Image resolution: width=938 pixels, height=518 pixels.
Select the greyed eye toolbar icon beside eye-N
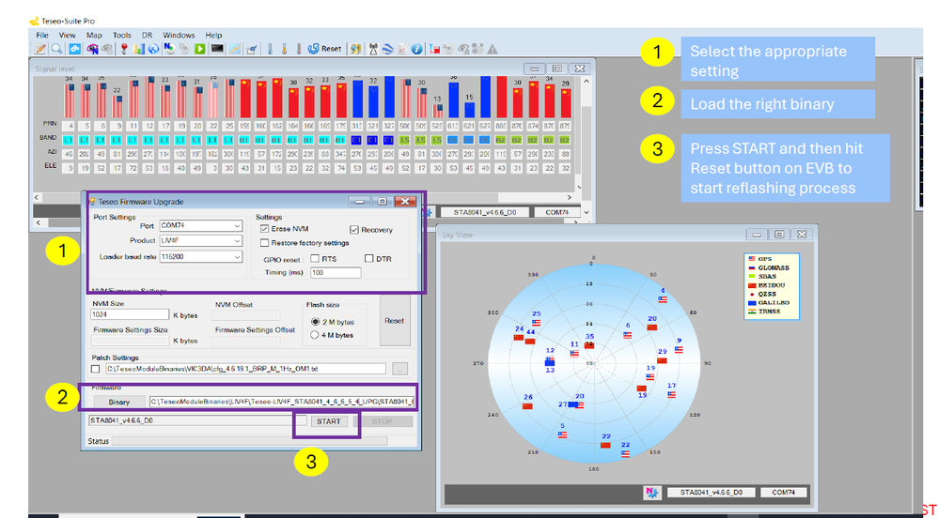(x=107, y=49)
